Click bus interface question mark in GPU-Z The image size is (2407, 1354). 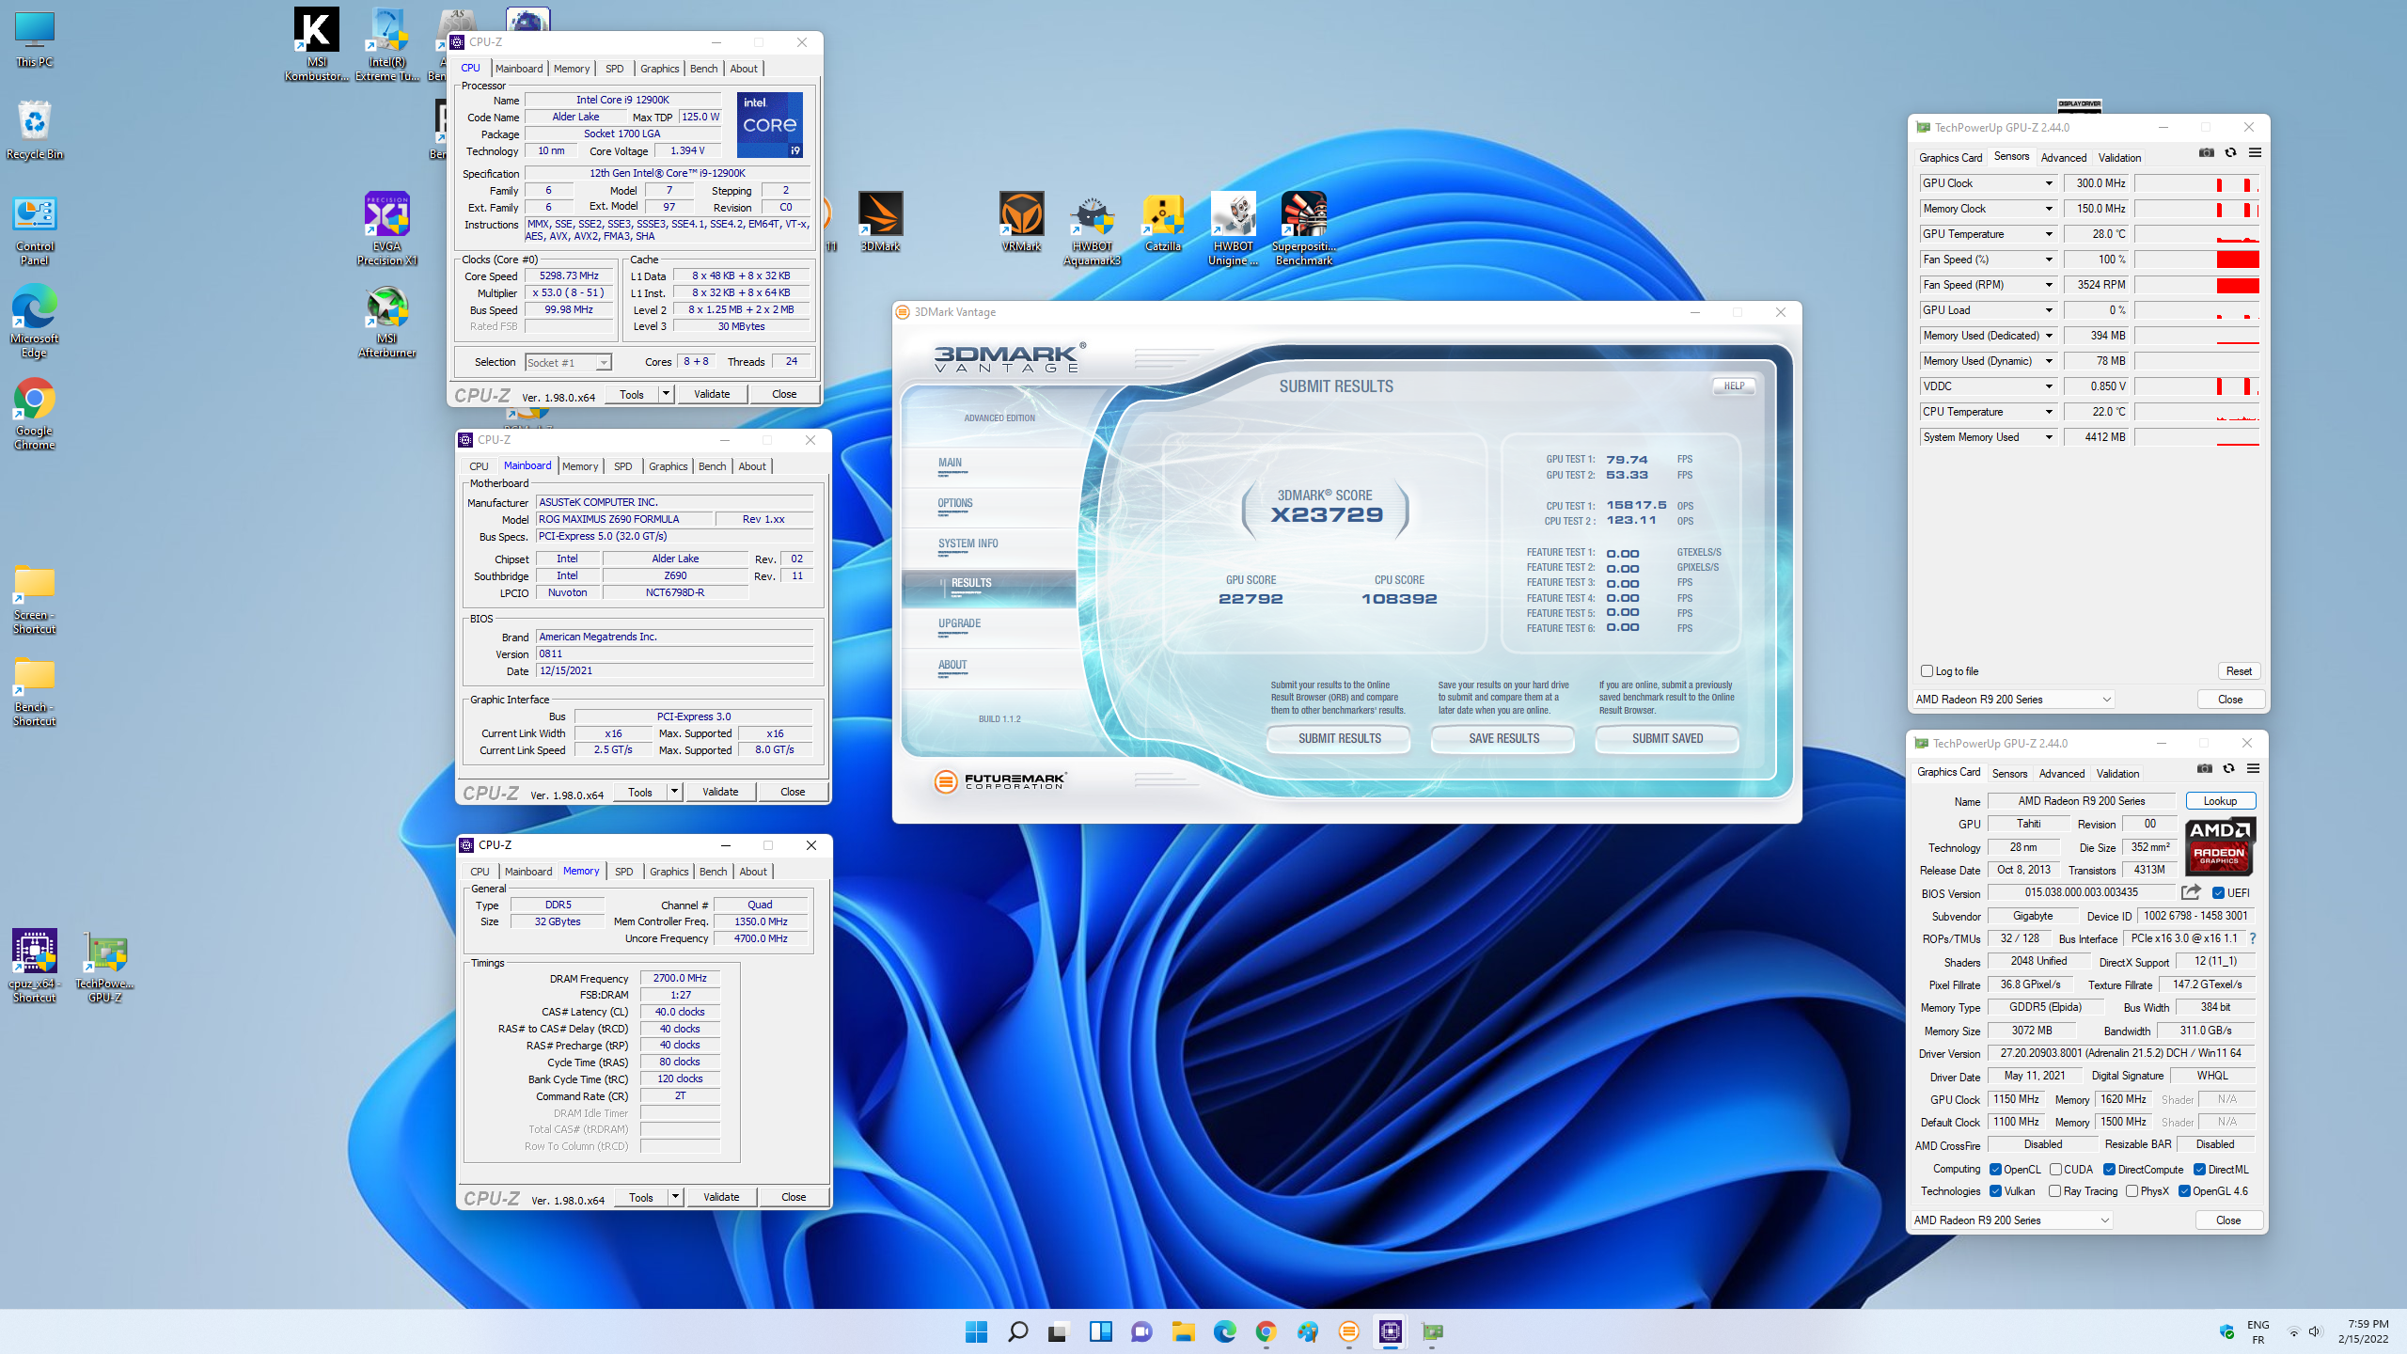pos(2253,938)
